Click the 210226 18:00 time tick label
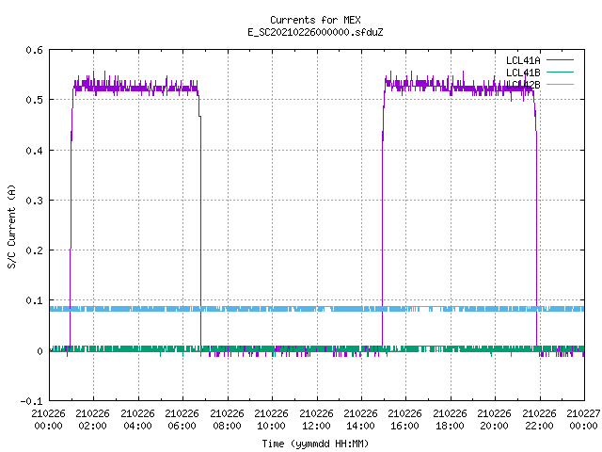Image resolution: width=602 pixels, height=452 pixels. pyautogui.click(x=450, y=420)
